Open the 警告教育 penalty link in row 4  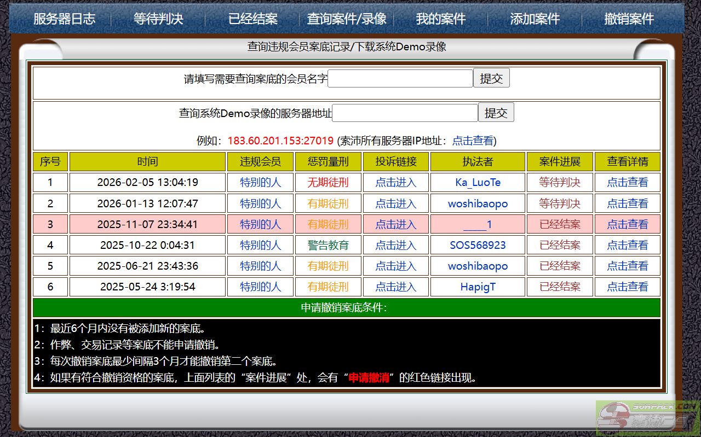pyautogui.click(x=327, y=245)
